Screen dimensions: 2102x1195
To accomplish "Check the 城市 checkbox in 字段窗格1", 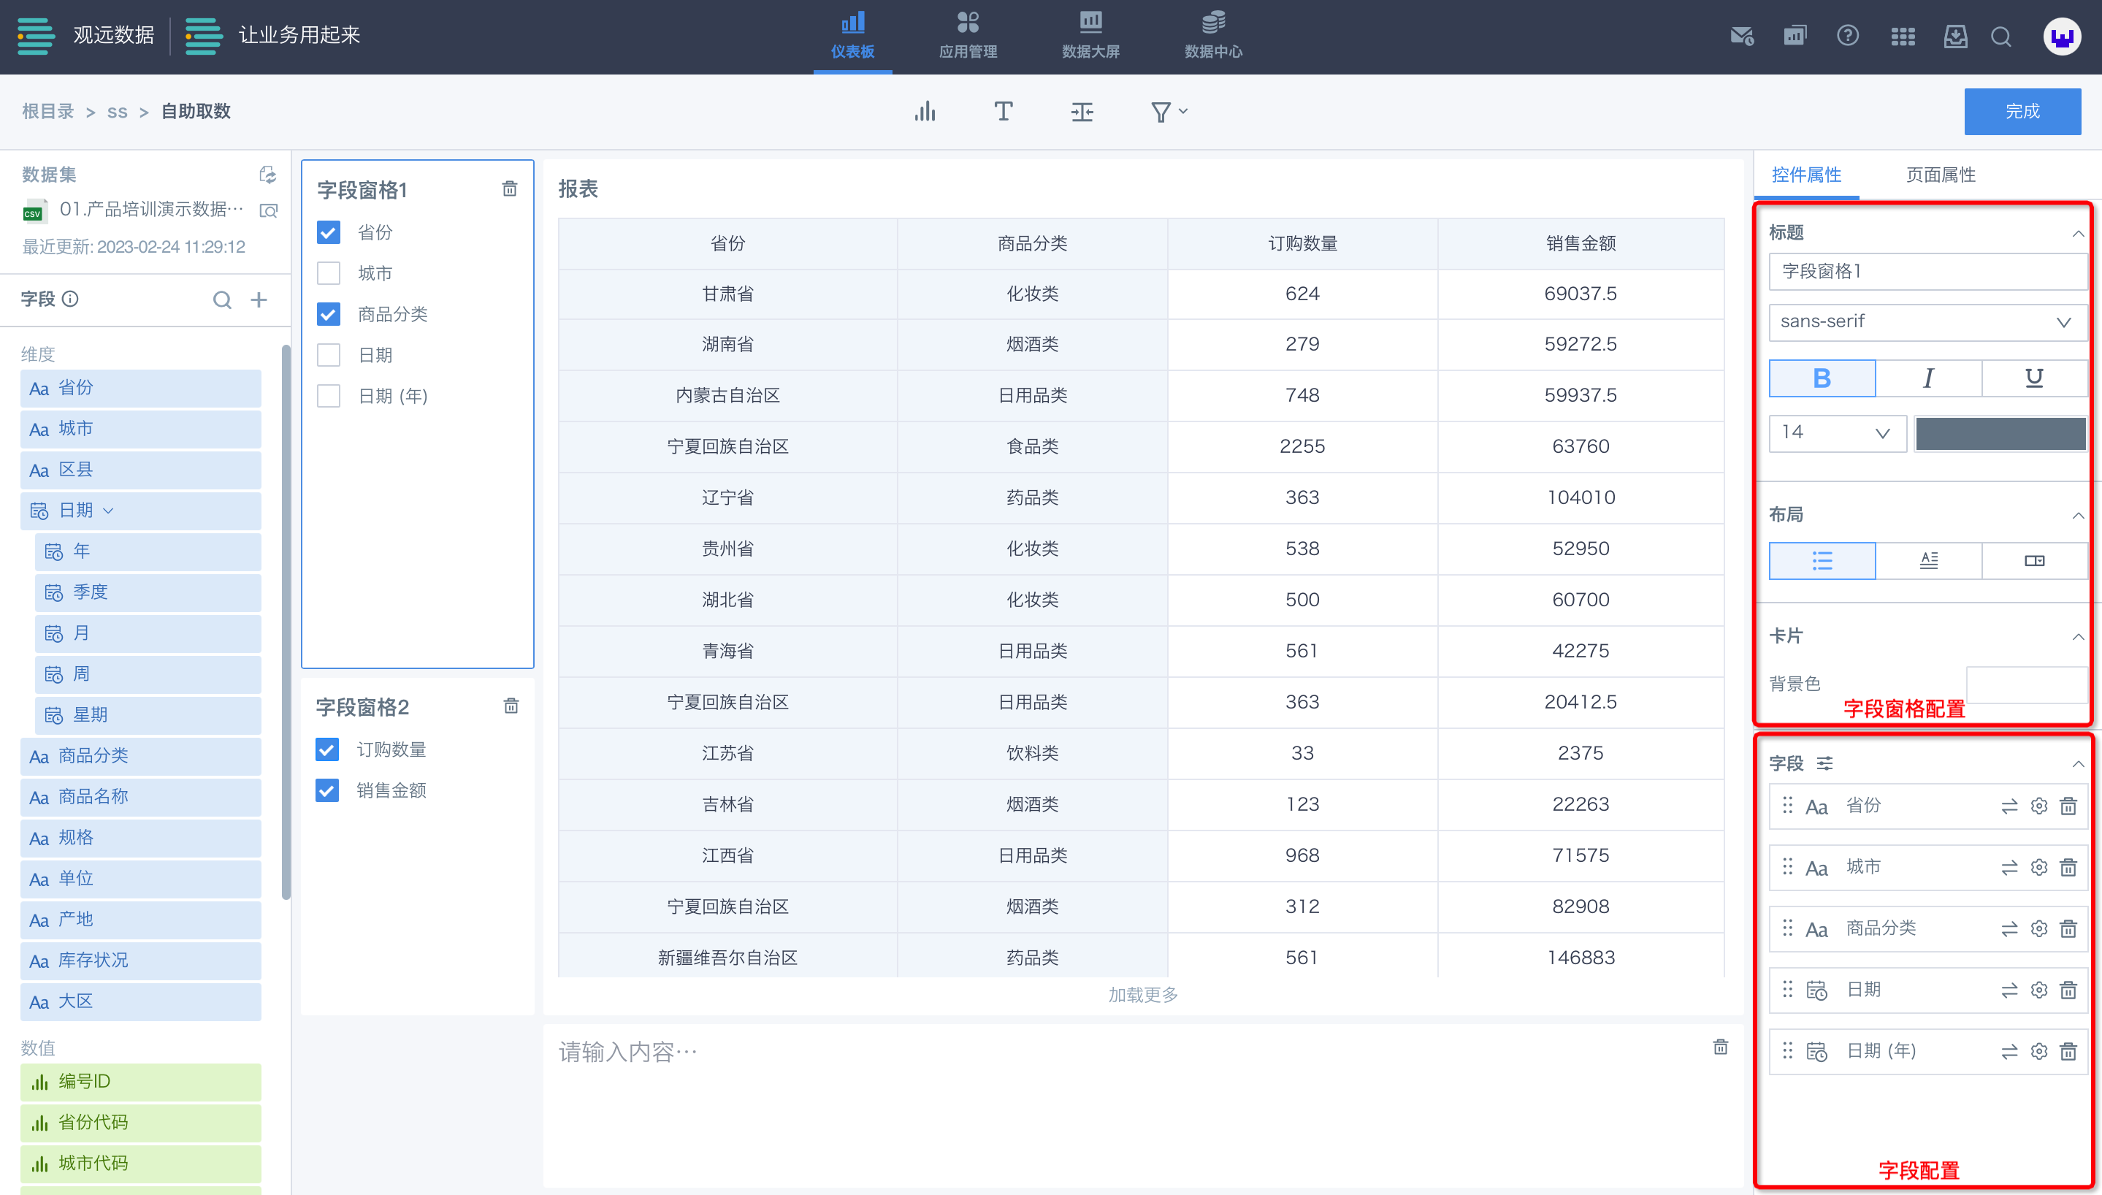I will [328, 273].
